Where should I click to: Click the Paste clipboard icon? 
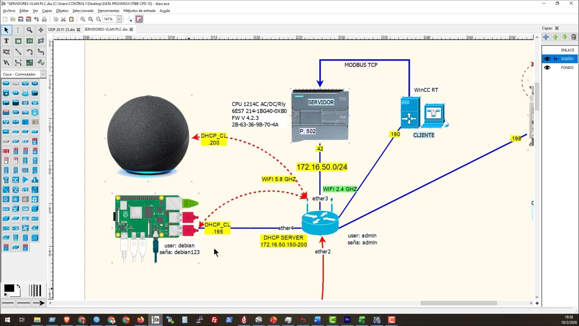click(x=71, y=19)
